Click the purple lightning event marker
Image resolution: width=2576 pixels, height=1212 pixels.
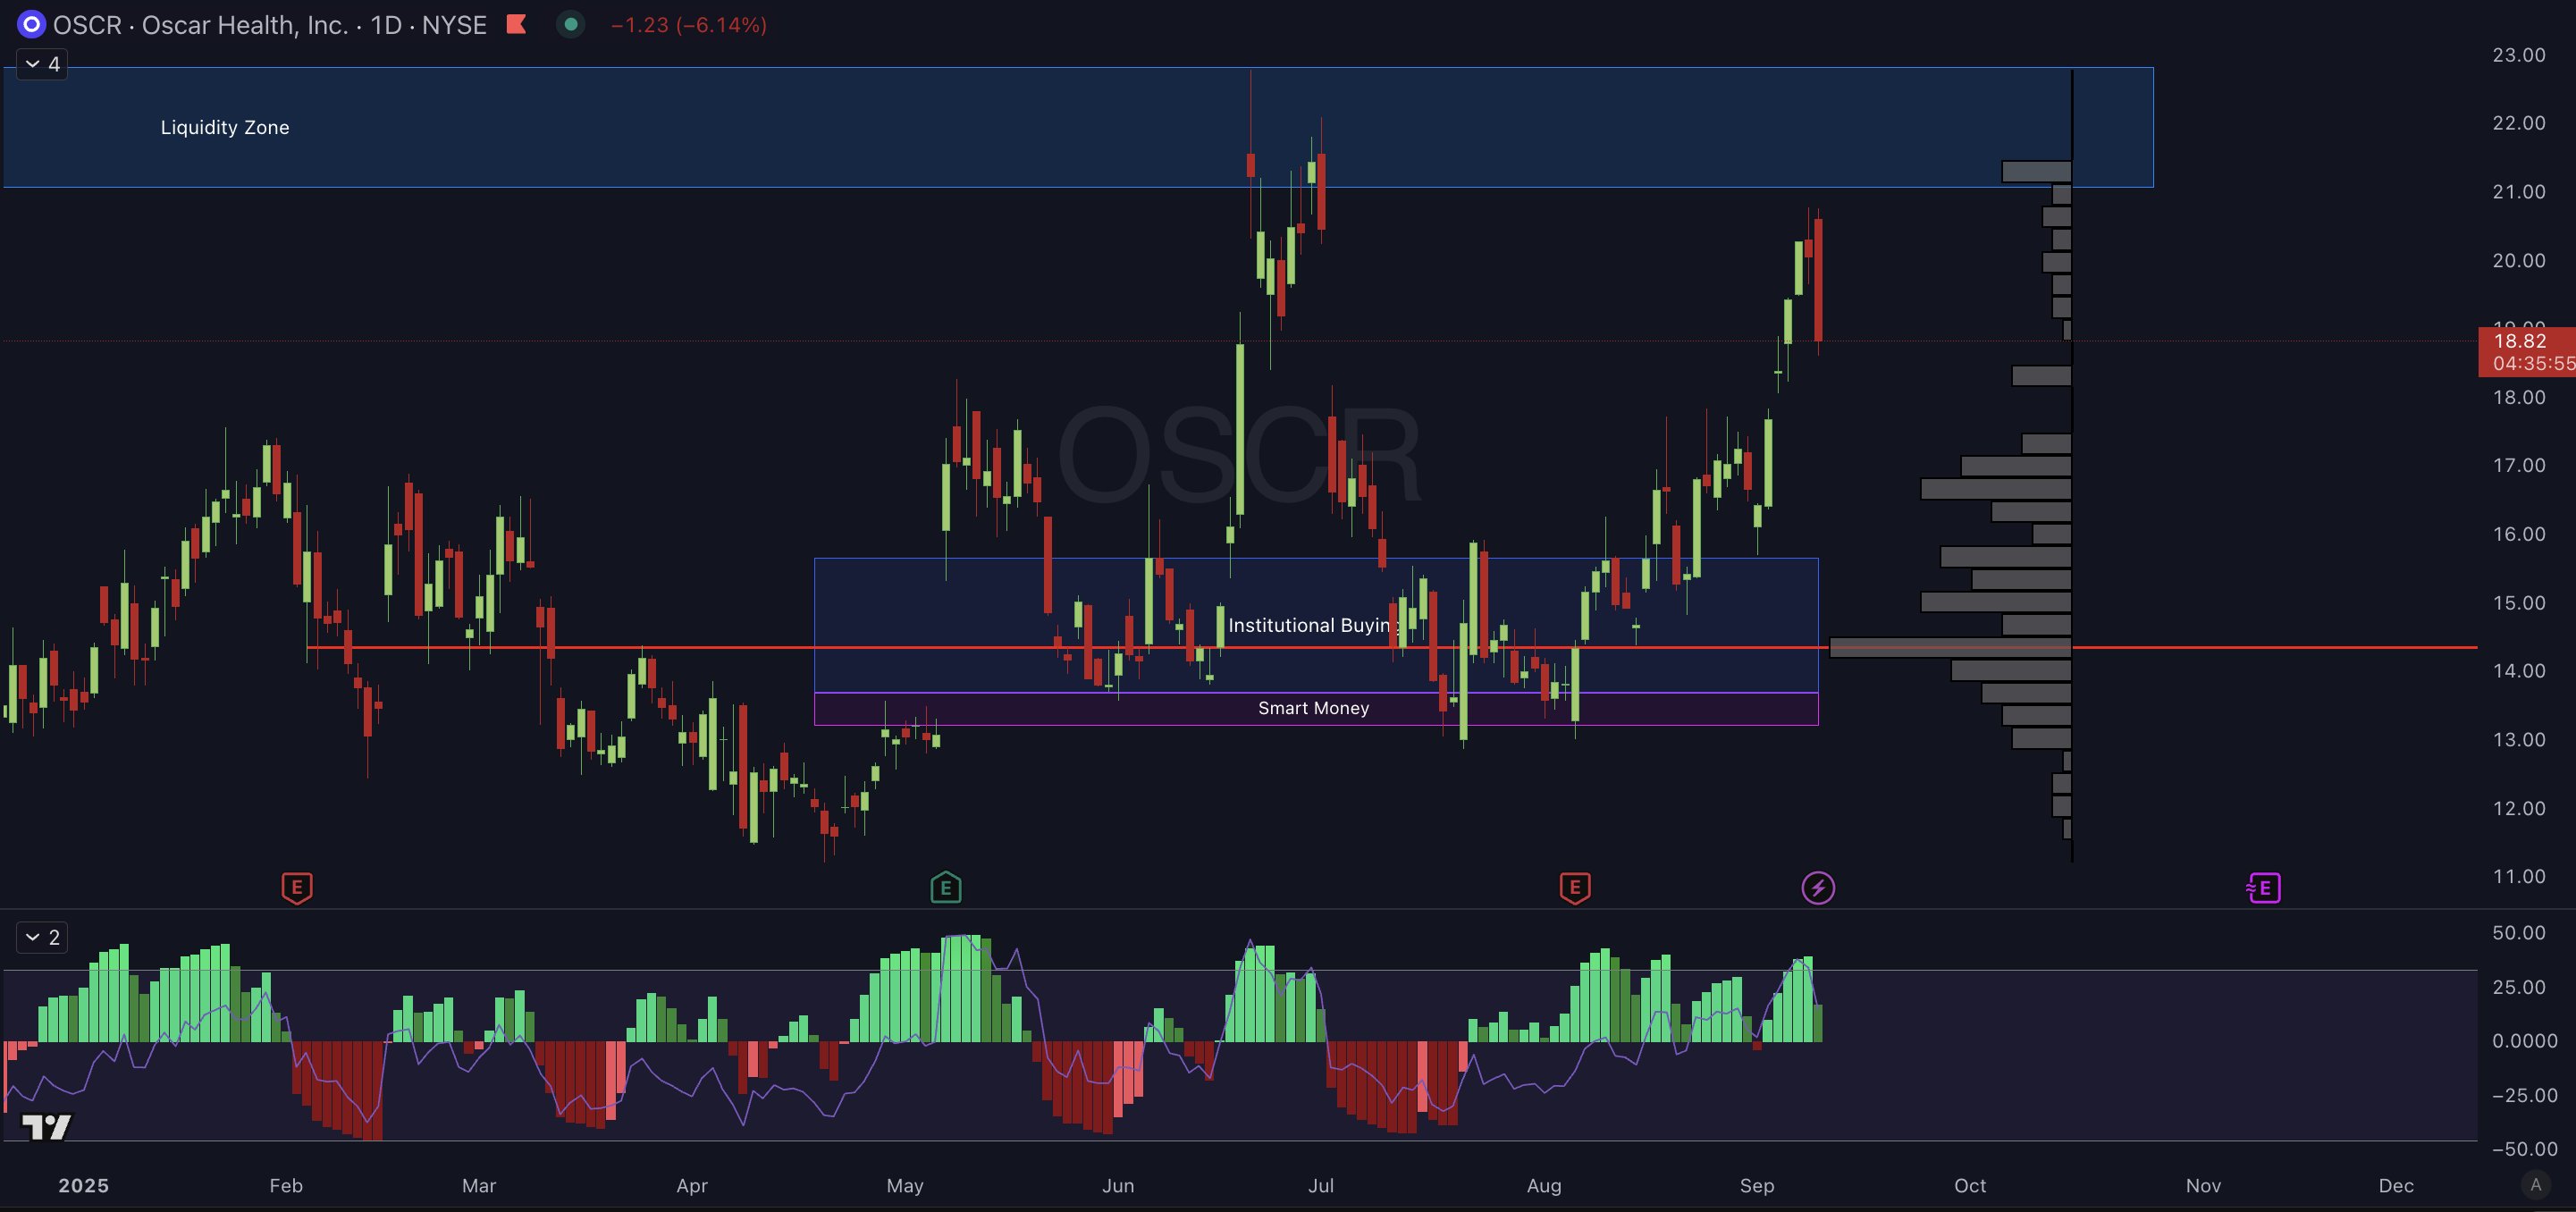coord(1817,887)
